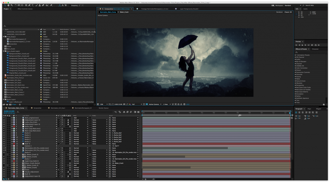The height and width of the screenshot is (183, 330).
Task: Collapse the Final_Output folder in Project
Action: coord(4,37)
